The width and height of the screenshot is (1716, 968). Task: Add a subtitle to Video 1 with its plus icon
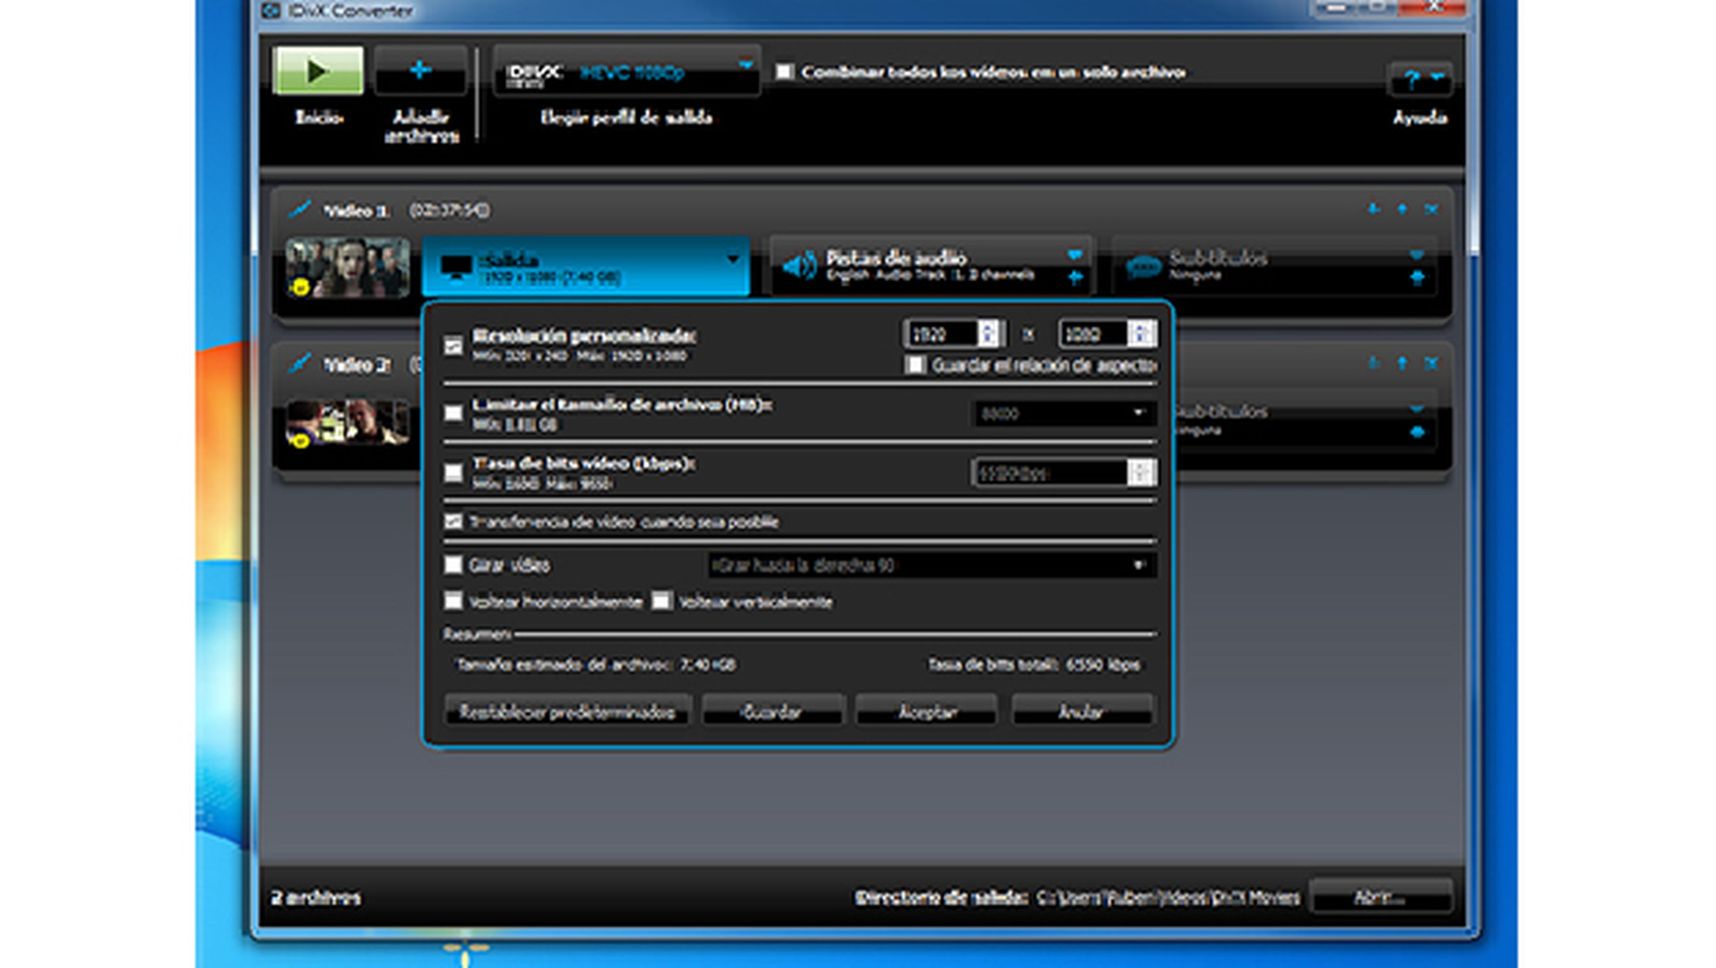point(1417,278)
